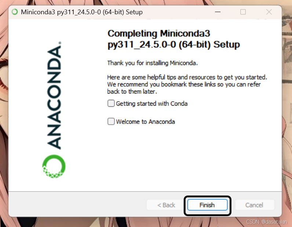Click the green Miniconda icon in title bar
This screenshot has height=227, width=292.
point(15,12)
